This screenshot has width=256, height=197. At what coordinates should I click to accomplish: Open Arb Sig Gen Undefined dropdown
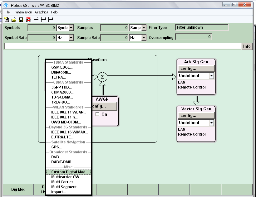pyautogui.click(x=211, y=76)
